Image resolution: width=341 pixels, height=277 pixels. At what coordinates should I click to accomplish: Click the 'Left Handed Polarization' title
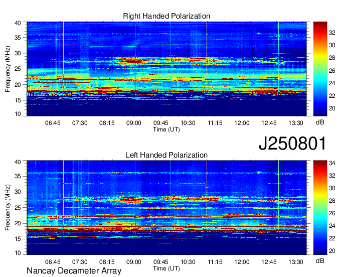(x=166, y=155)
